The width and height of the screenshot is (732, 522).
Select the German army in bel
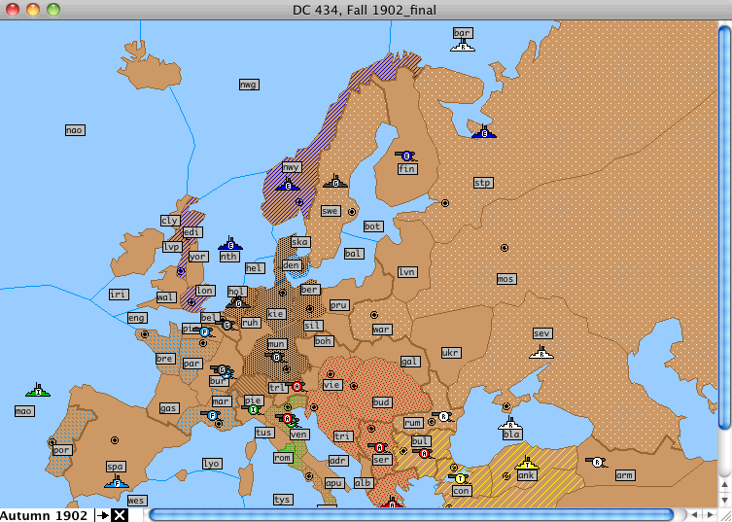[227, 325]
